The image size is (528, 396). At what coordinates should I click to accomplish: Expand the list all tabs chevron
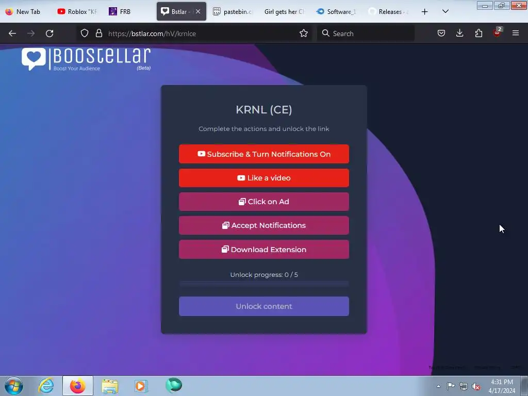(445, 11)
